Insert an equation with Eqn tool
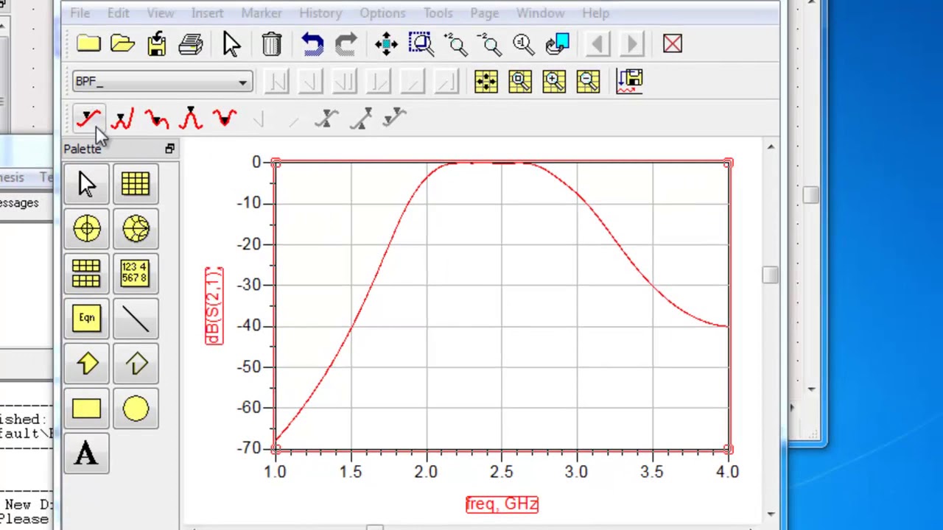Image resolution: width=943 pixels, height=530 pixels. pyautogui.click(x=86, y=319)
